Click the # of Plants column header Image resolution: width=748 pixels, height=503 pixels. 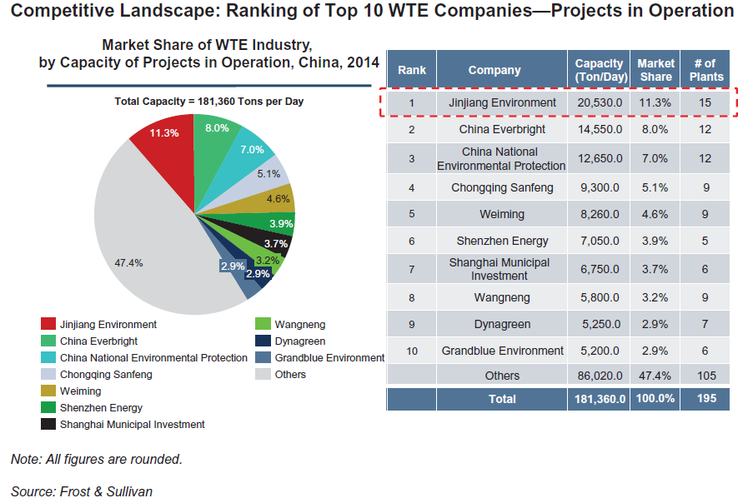(x=705, y=70)
